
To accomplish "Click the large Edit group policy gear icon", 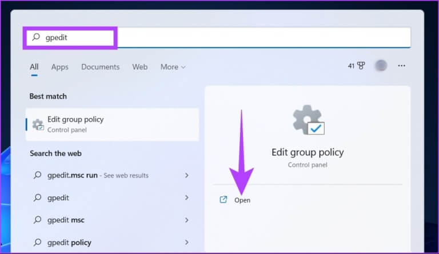I will 308,120.
